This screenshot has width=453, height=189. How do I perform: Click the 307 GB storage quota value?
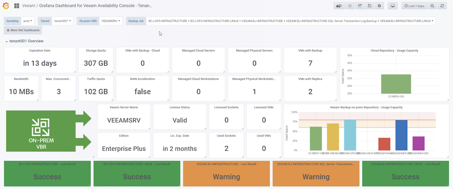click(x=96, y=63)
